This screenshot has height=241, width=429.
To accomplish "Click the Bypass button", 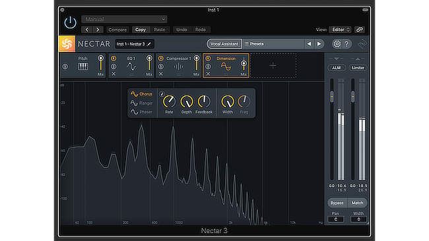I will coord(337,203).
